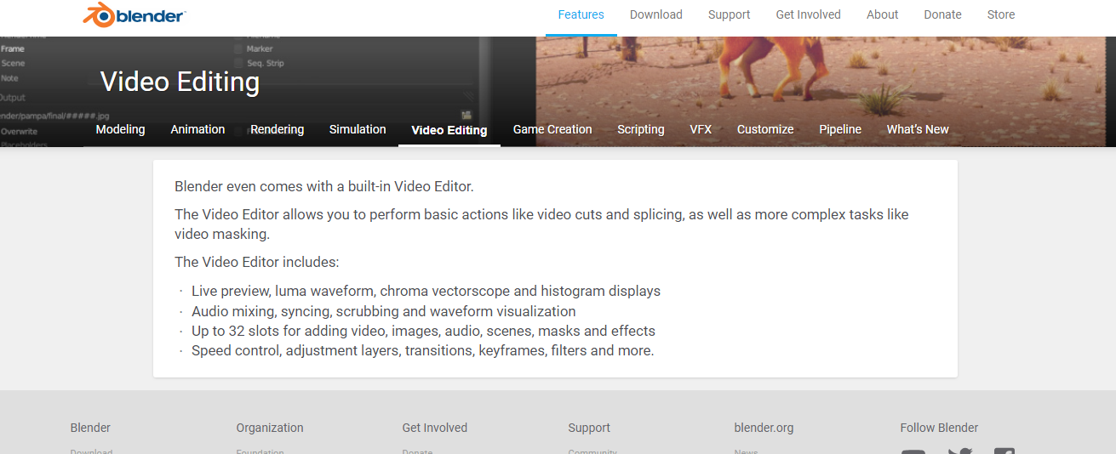Click the 'blender.org' footer heading
Screen dimensions: 1116x454
[764, 428]
